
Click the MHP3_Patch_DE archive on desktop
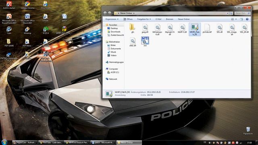pos(64,30)
